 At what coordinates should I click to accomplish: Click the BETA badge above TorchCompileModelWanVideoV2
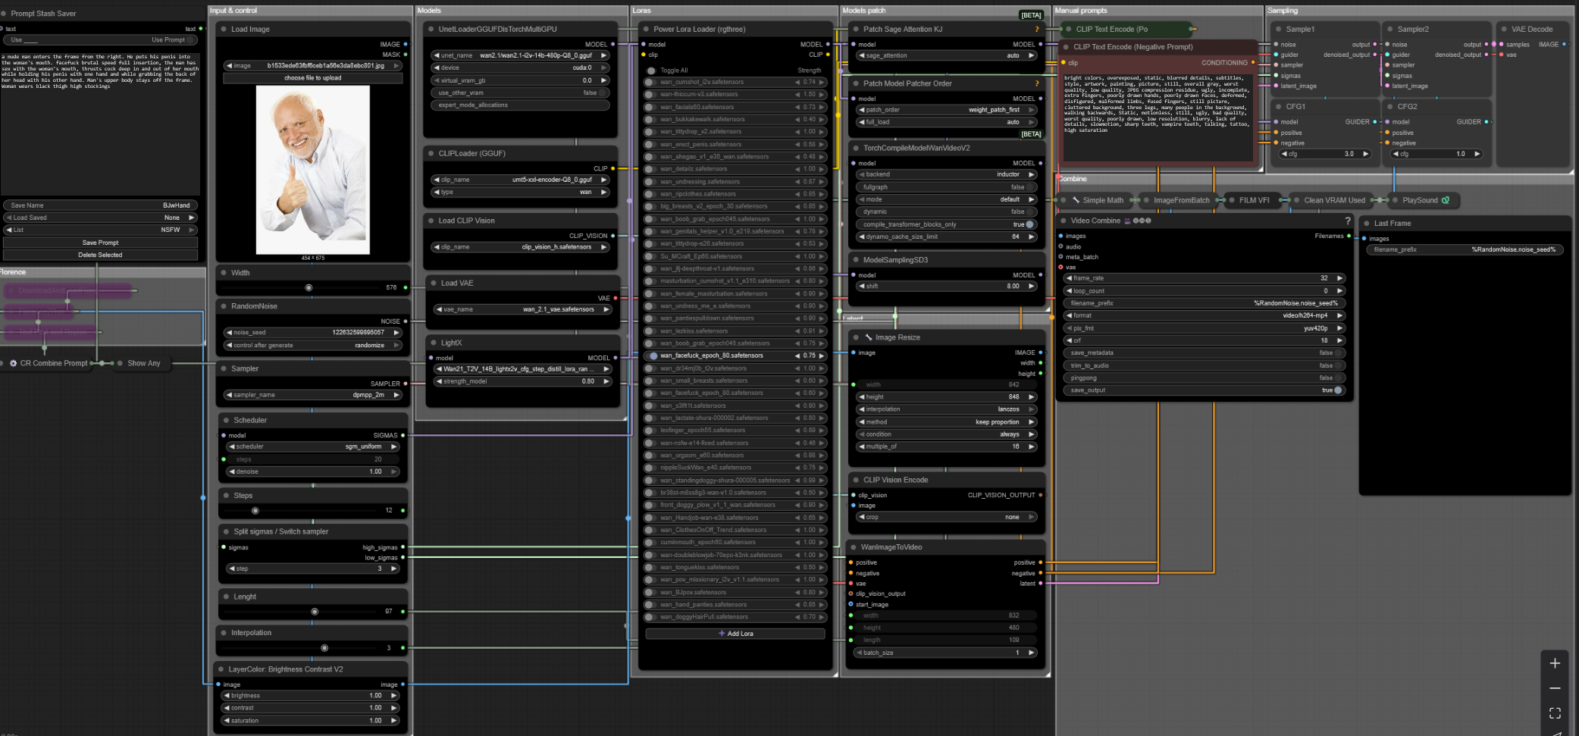(1031, 134)
